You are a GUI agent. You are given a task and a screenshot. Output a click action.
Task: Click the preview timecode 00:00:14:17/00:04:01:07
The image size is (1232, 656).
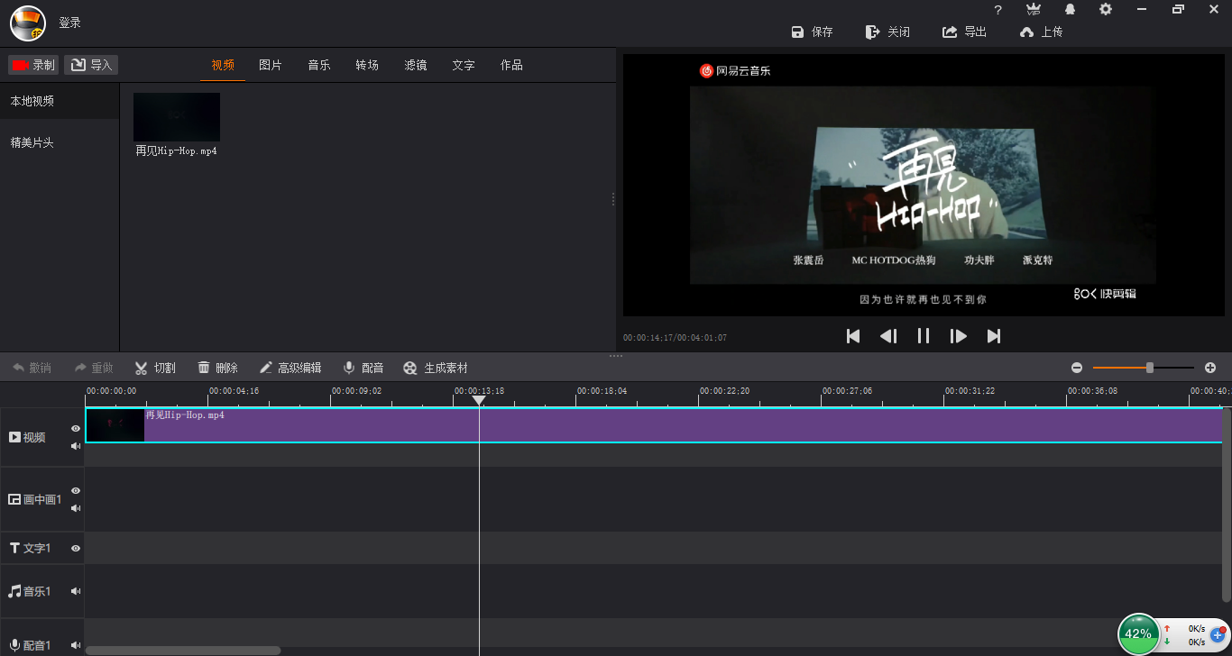675,338
